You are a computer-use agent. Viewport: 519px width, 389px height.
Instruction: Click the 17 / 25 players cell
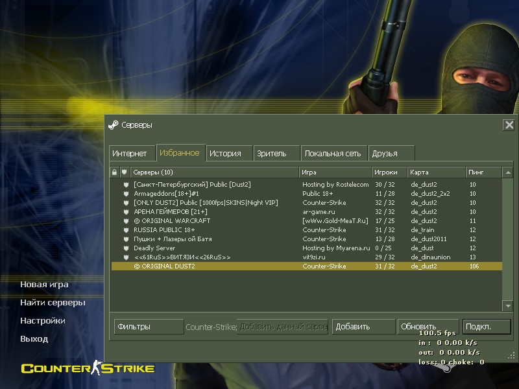385,221
